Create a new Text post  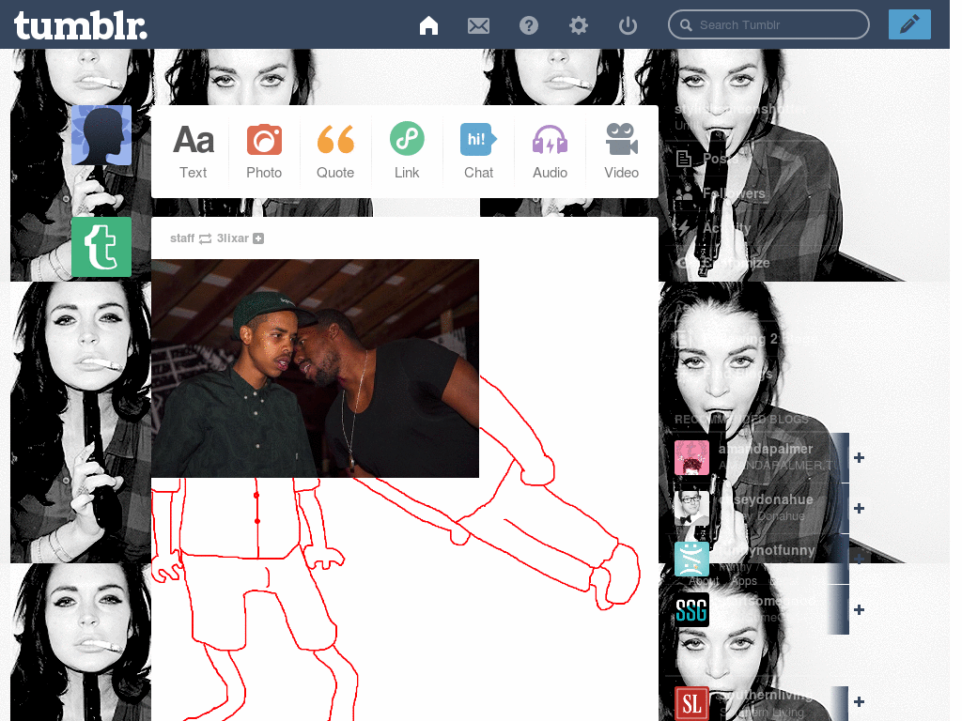coord(194,151)
